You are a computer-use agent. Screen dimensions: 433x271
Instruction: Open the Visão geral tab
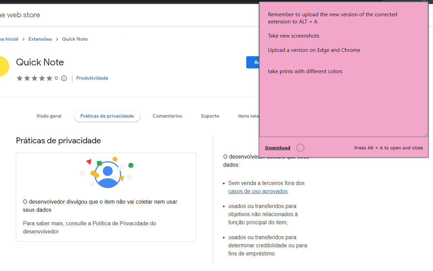49,116
